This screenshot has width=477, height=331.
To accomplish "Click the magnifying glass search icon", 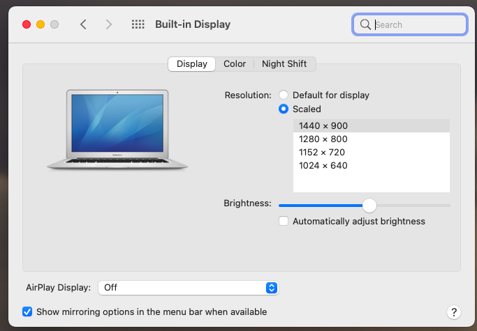I will (x=365, y=24).
